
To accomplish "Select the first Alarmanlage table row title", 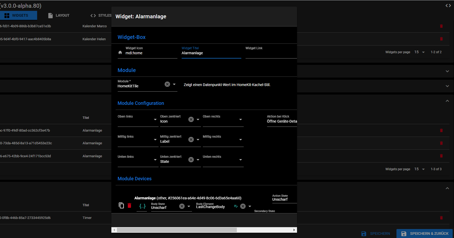I will point(92,131).
